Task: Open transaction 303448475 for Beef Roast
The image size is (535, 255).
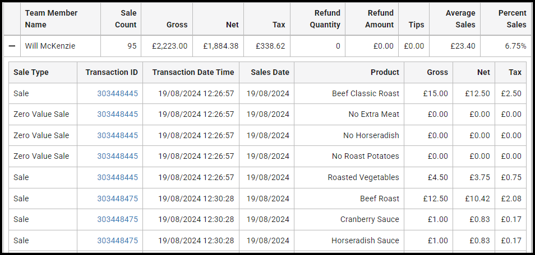Action: pyautogui.click(x=117, y=199)
